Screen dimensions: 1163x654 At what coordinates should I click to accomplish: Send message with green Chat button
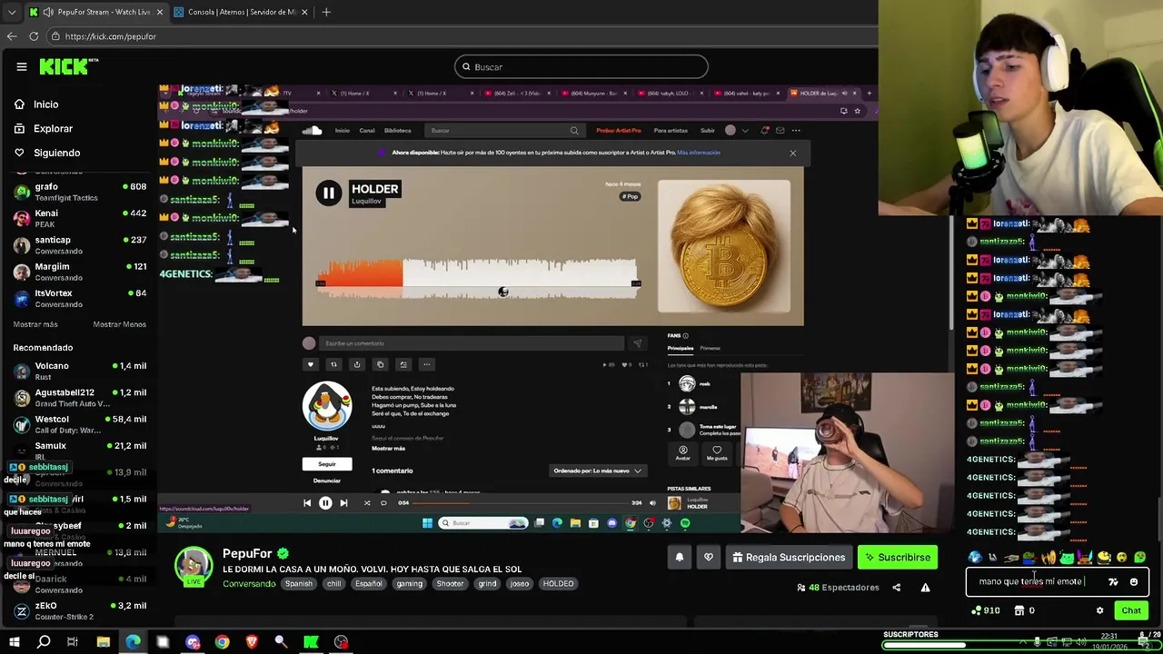click(x=1131, y=610)
